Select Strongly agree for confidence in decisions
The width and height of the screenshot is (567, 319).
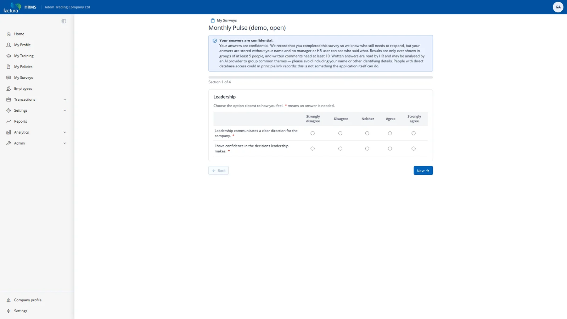point(414,149)
